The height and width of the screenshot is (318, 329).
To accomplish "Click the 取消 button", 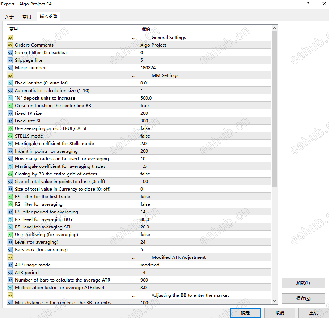I will (x=280, y=313).
